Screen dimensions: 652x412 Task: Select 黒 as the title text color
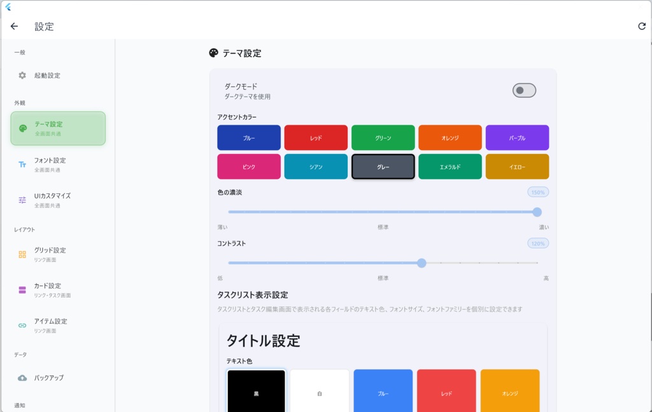point(256,392)
